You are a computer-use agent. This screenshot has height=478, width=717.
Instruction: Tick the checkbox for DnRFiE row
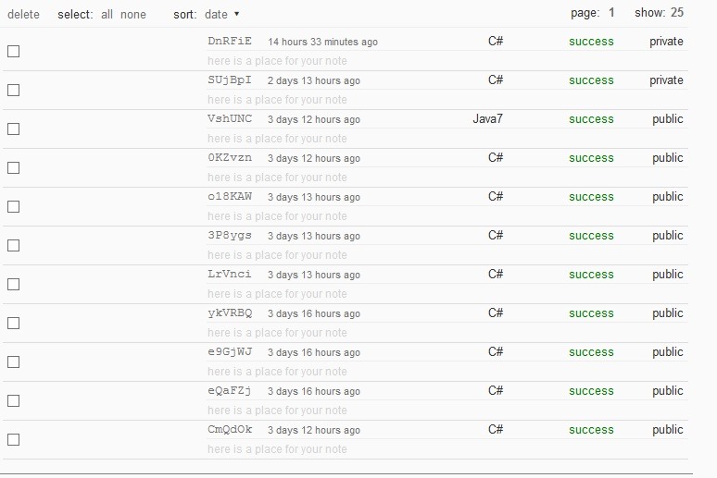tap(14, 51)
